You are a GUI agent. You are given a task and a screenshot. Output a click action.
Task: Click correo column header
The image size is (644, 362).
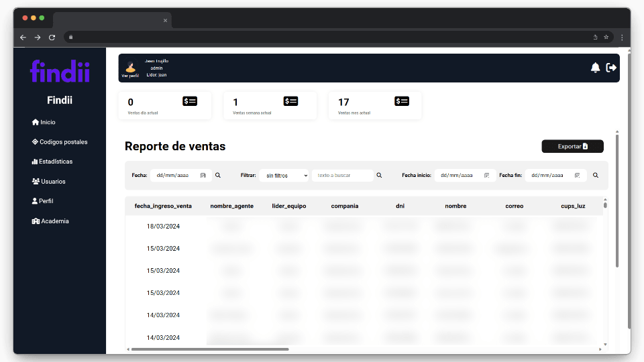click(x=515, y=206)
